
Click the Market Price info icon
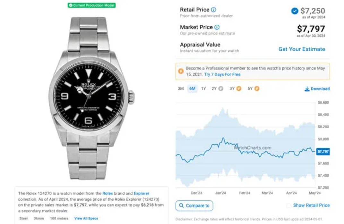[x=217, y=27]
